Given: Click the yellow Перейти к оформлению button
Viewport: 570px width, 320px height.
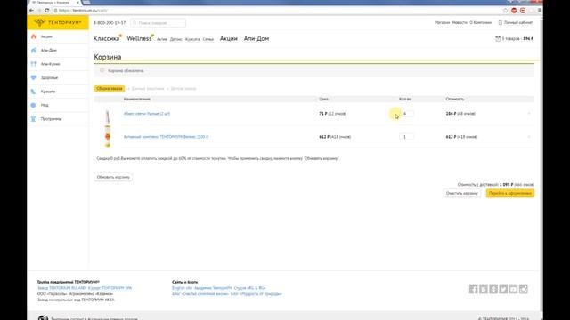Looking at the screenshot, I should coord(510,194).
